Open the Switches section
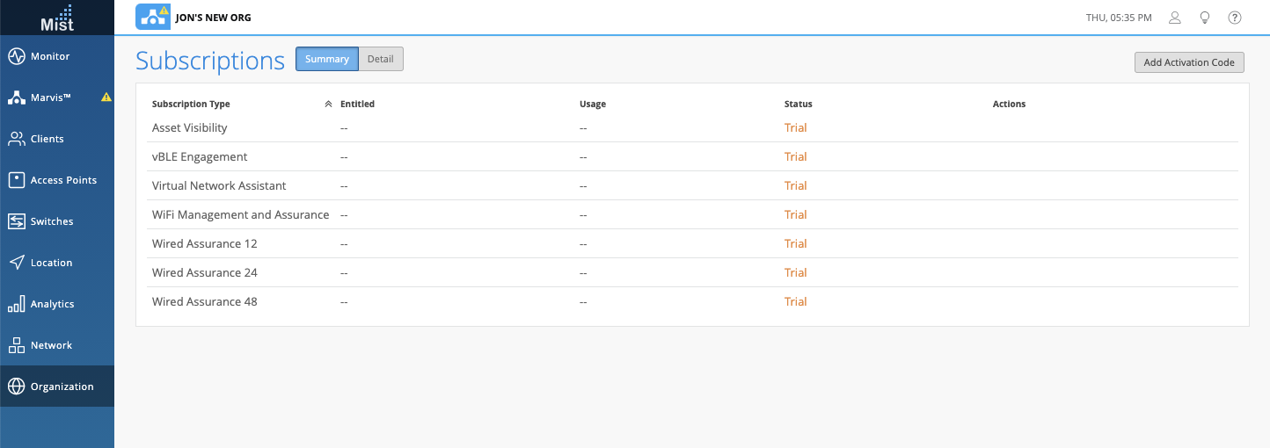 pyautogui.click(x=52, y=221)
